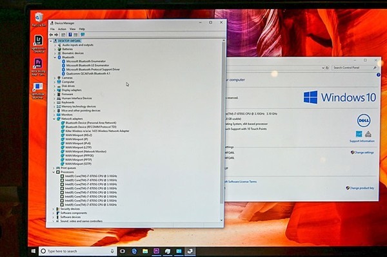Select the Bluetooth category icon
Image resolution: width=387 pixels, height=257 pixels.
tap(59, 57)
